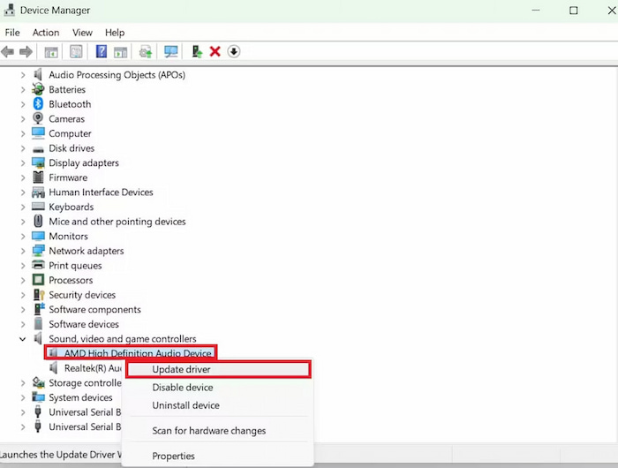Select the Realtek(R) Audio device row

[86, 368]
